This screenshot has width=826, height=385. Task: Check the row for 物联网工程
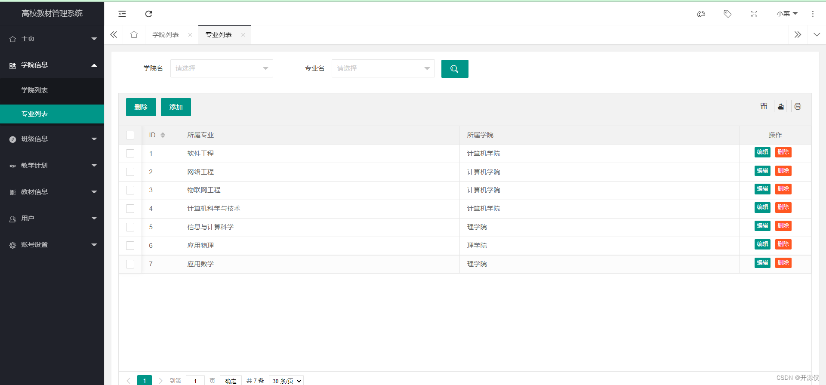coord(130,190)
